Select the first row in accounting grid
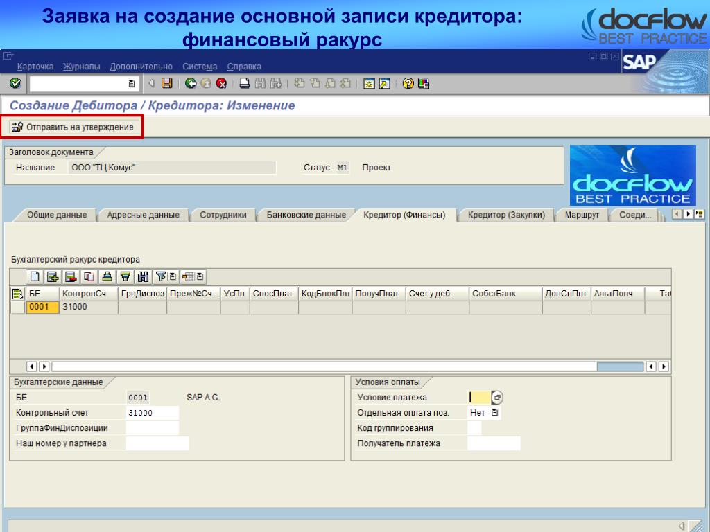Viewport: 710px width, 532px height. 17,307
